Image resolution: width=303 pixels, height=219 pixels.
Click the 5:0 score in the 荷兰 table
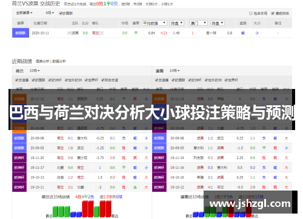pyautogui.click(x=70, y=158)
